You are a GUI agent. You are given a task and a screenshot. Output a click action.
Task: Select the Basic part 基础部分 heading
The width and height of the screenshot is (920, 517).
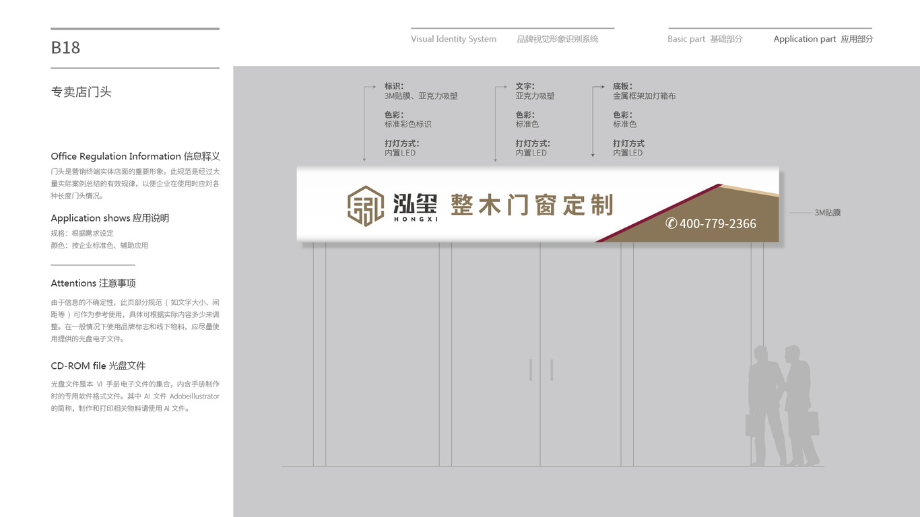coord(705,39)
